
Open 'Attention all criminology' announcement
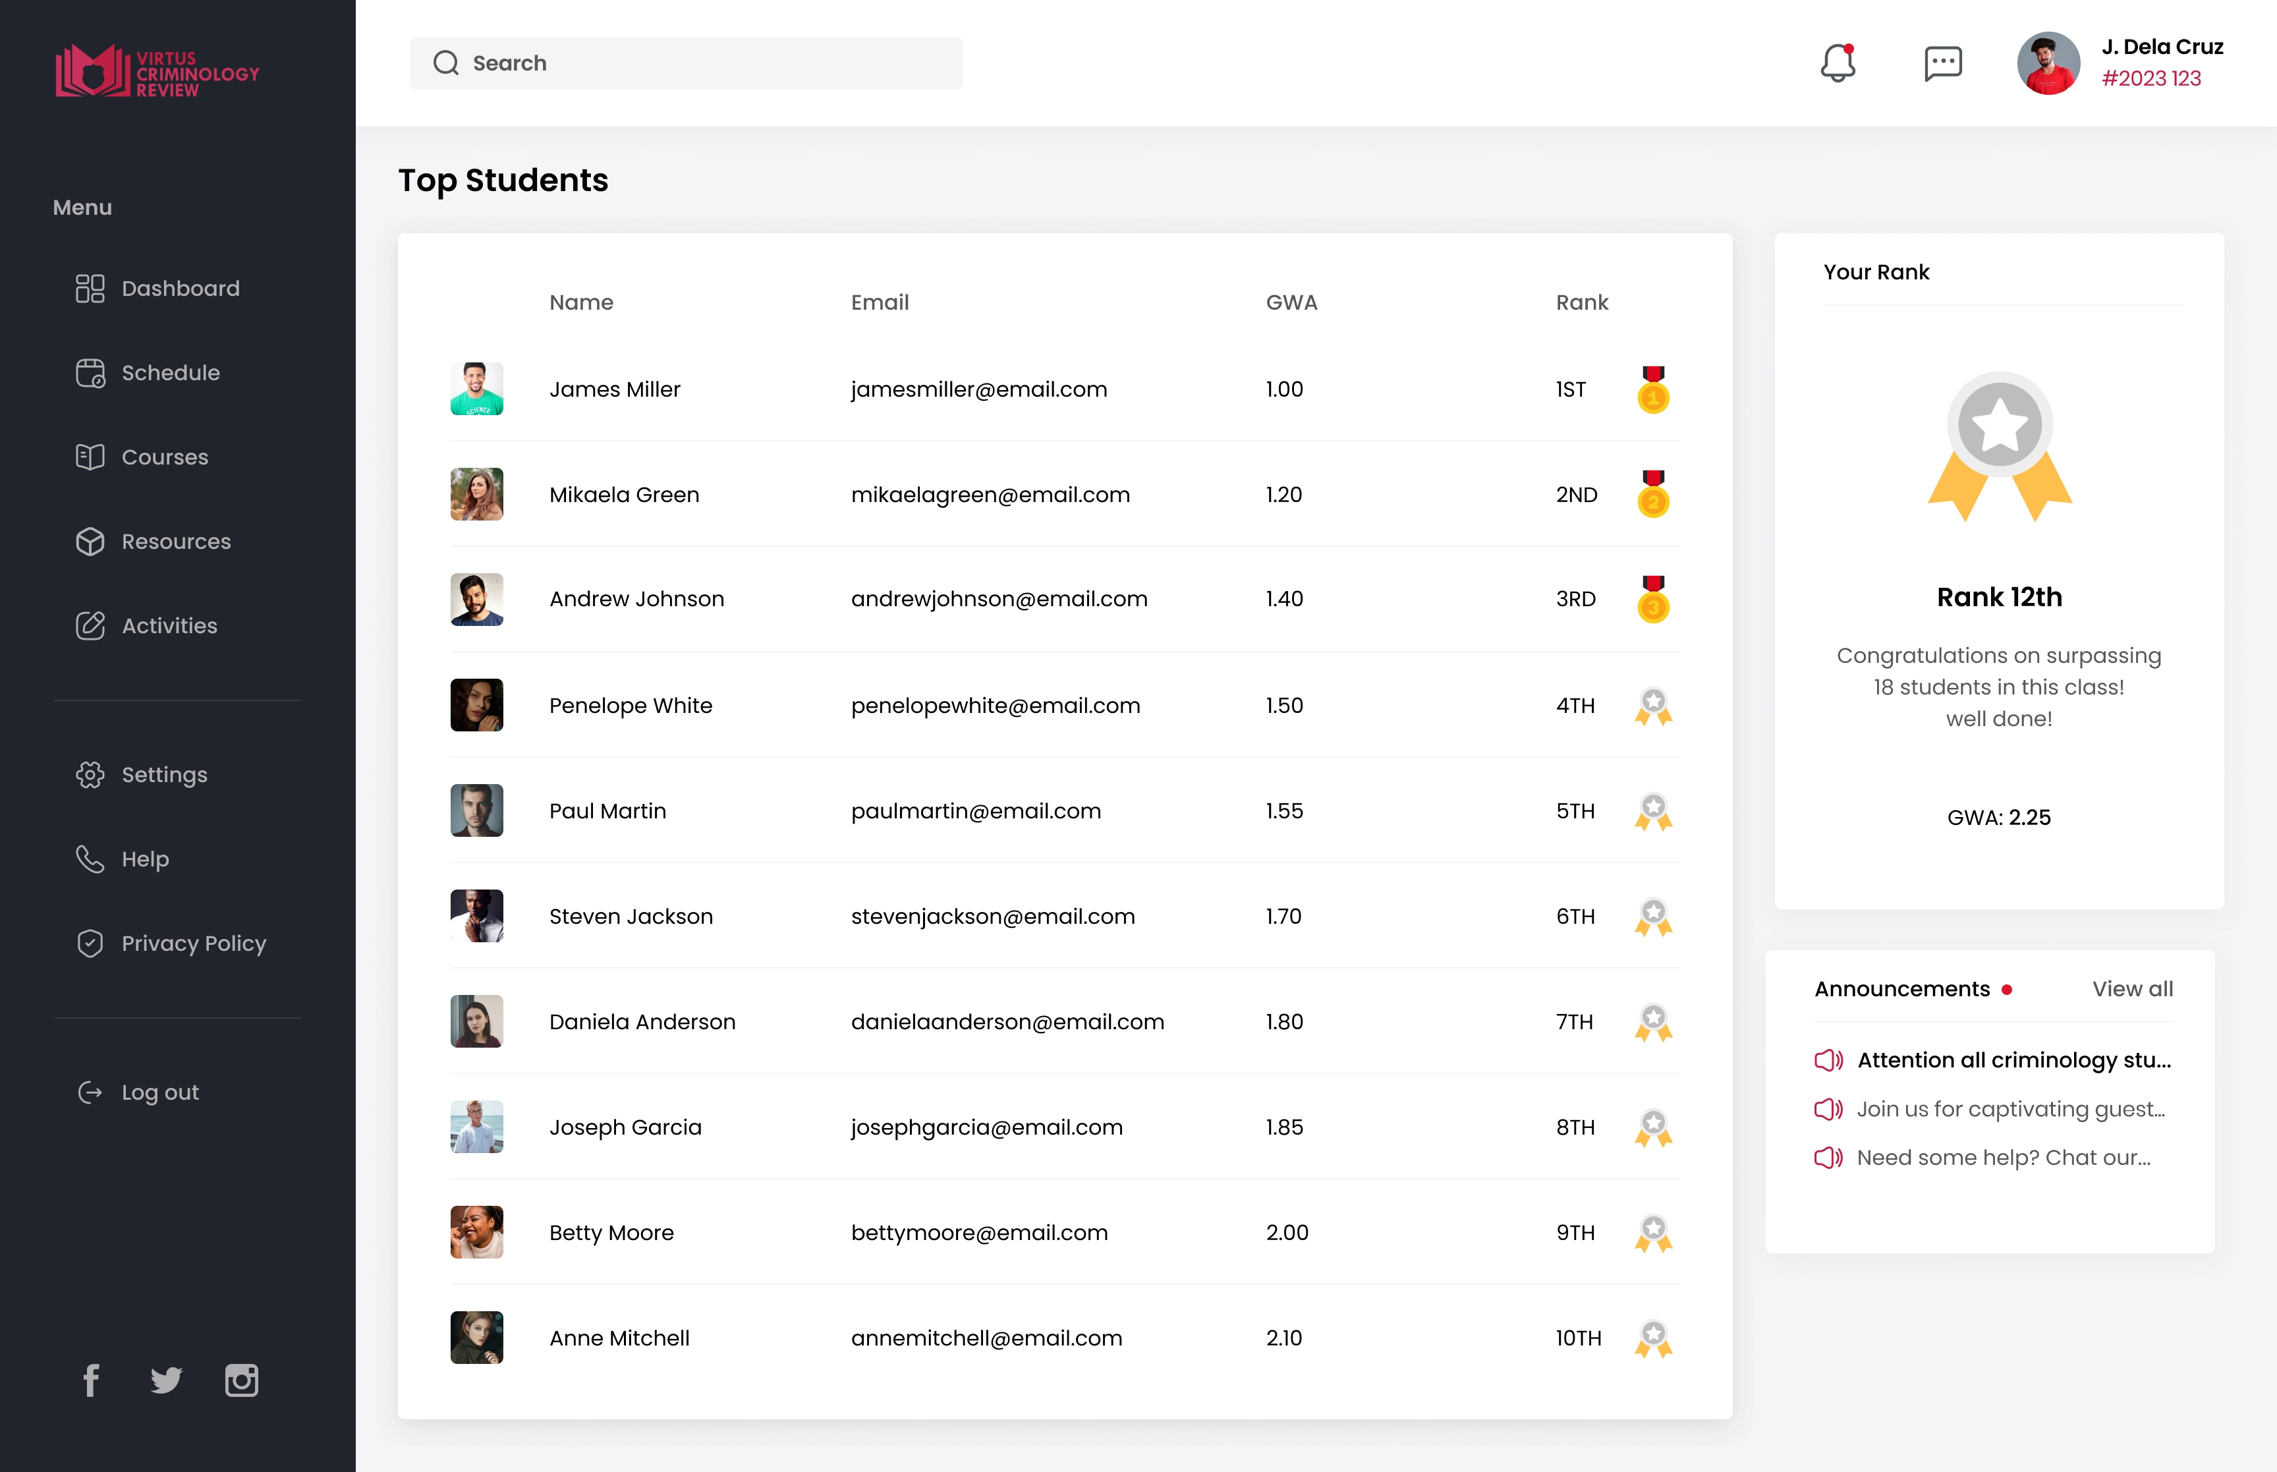tap(2013, 1060)
